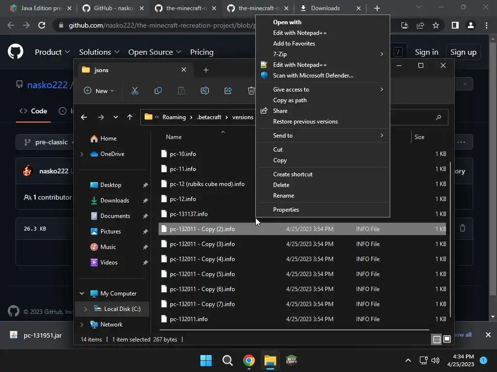Switch to large icons view in Explorer status bar
Viewport: 497px width, 372px height.
[x=447, y=340]
